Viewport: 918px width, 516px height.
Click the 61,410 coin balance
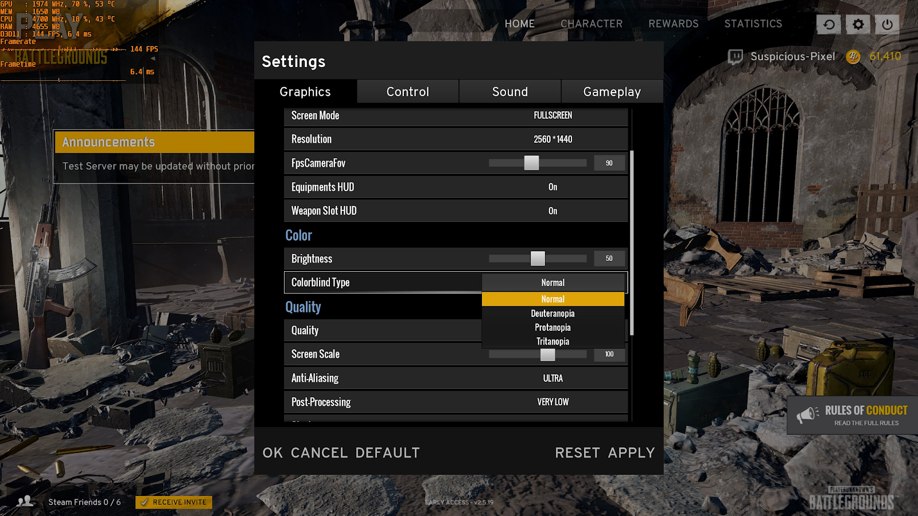click(x=885, y=56)
